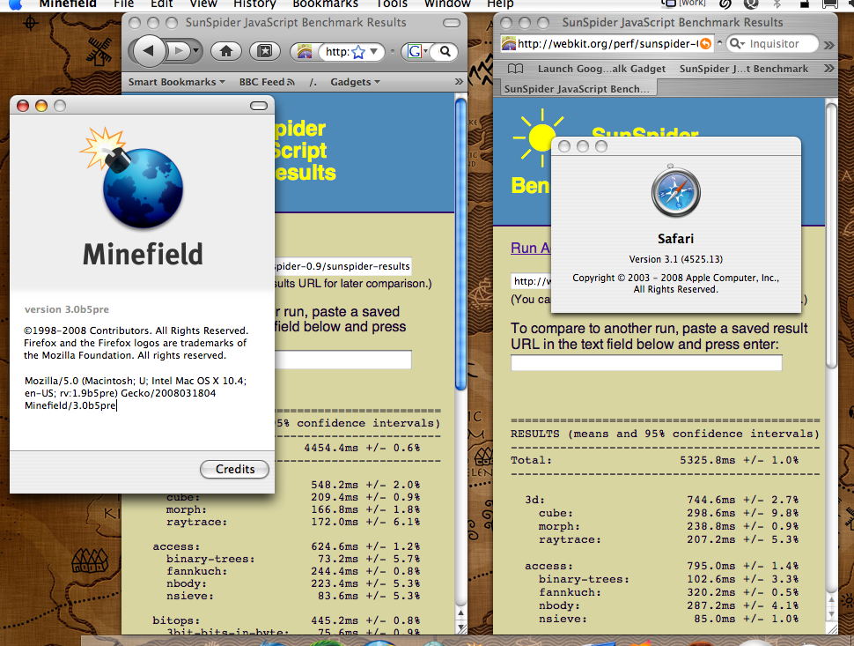The image size is (854, 646).
Task: Open the Edit menu
Action: tap(162, 4)
